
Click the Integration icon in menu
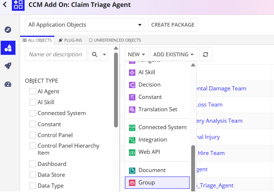pos(132,140)
